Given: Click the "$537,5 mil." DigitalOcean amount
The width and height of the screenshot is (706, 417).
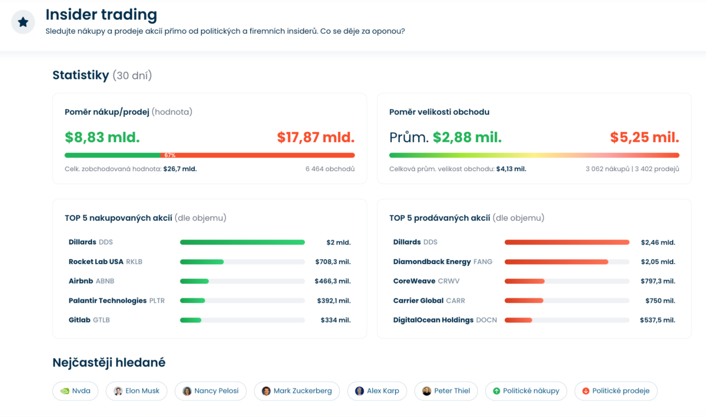Looking at the screenshot, I should 657,320.
